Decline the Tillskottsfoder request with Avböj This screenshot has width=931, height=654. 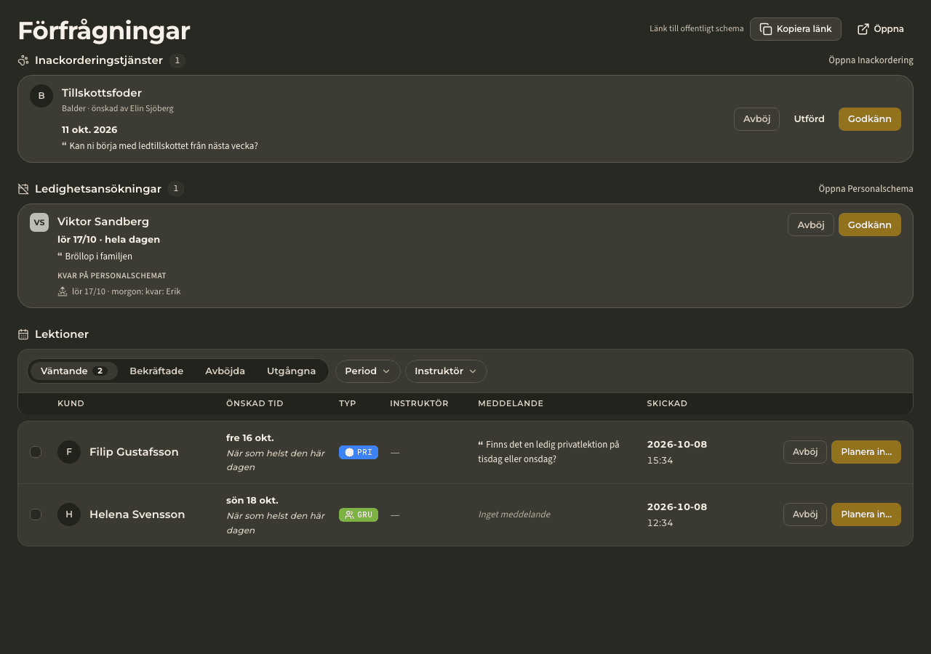[756, 119]
